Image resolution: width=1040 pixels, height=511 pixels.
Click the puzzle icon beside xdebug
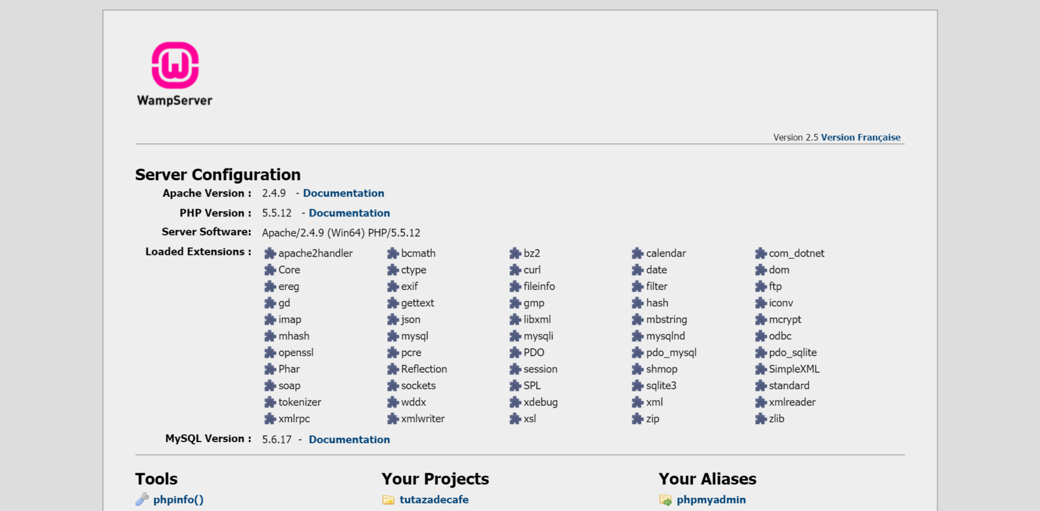point(515,402)
